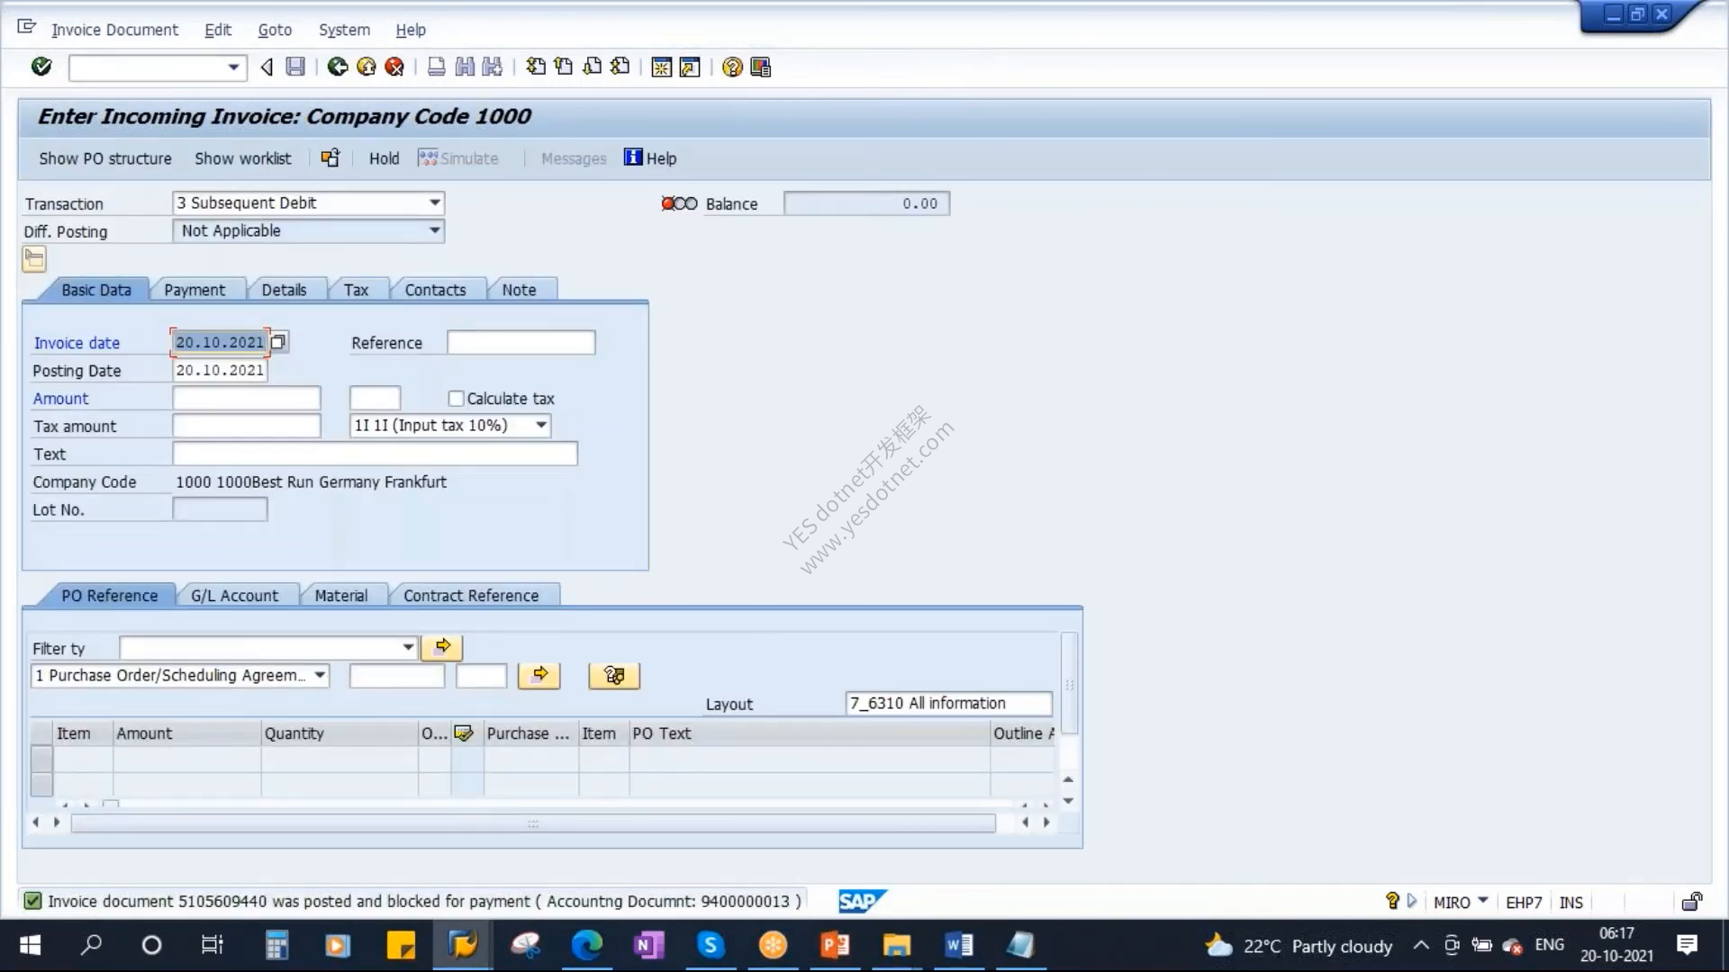Click the Save diskette icon in toolbar

point(295,67)
